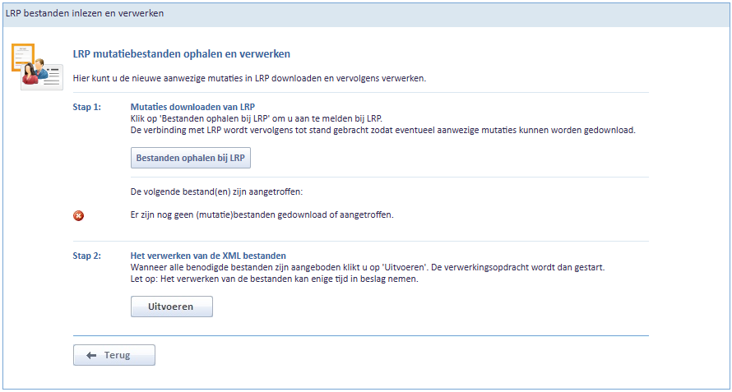Click the word 'gedownload' ending Stap 1 description

coord(612,130)
